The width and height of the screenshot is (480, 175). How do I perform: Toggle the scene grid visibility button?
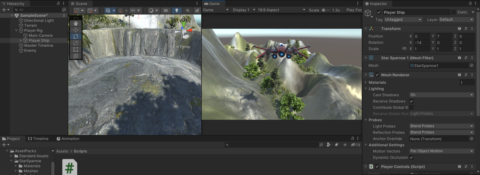(x=108, y=10)
